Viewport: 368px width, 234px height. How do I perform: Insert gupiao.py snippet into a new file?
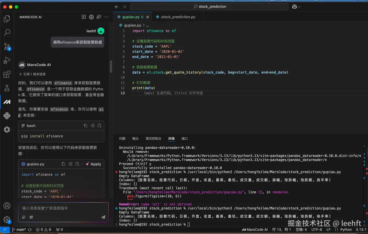(x=77, y=164)
